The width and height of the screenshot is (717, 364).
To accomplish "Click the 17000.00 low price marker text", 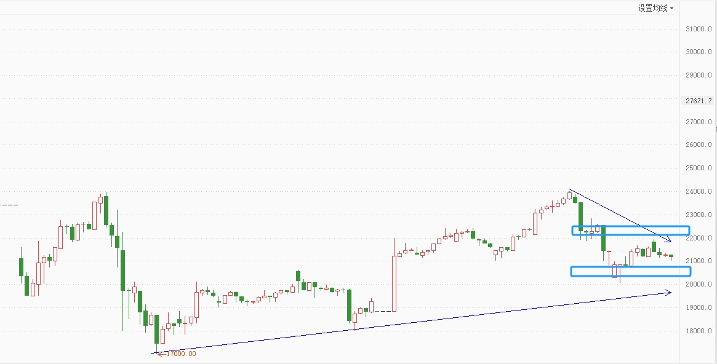I will [x=180, y=354].
